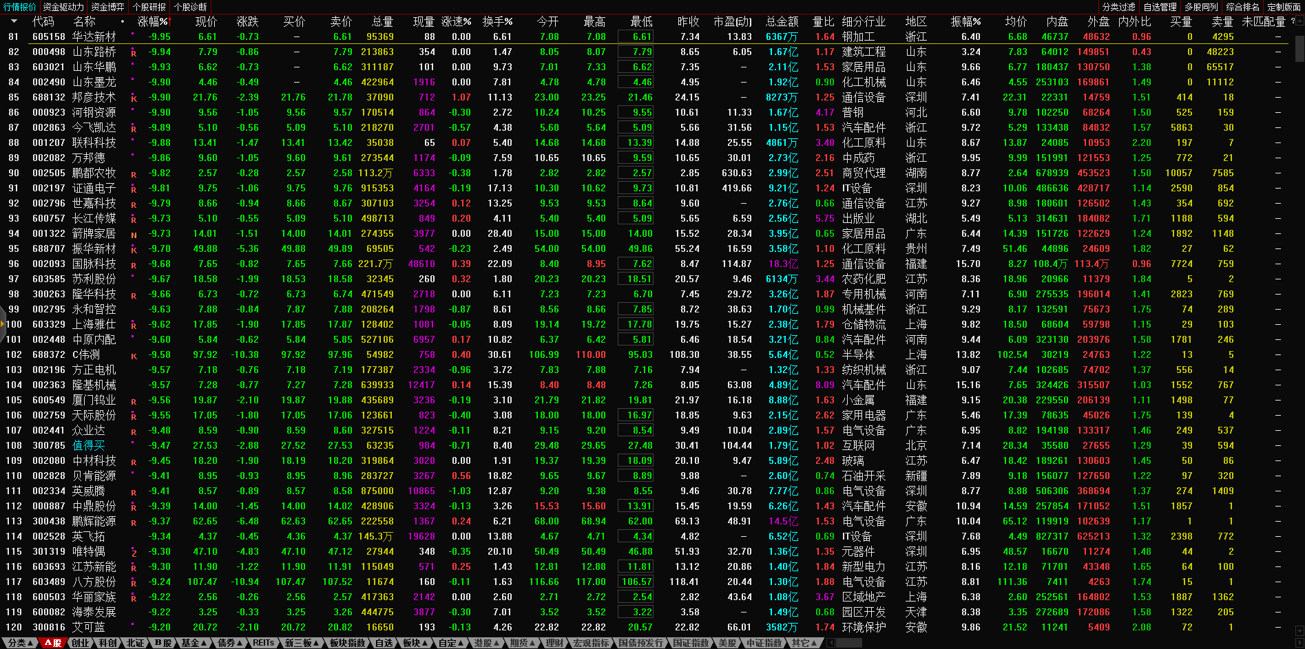1305x649 pixels.
Task: Sort by 换手% column header
Action: click(497, 22)
